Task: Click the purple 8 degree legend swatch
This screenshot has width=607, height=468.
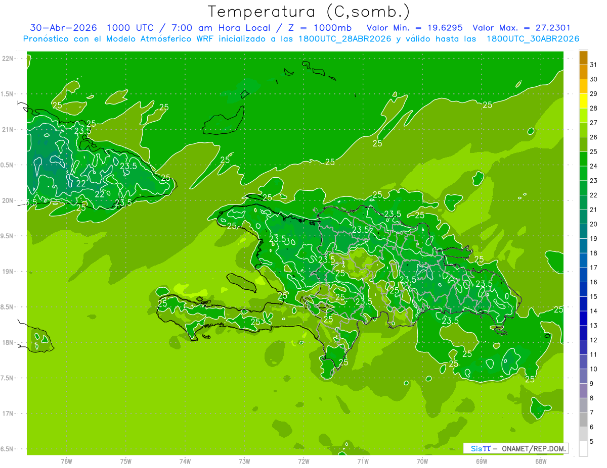Action: (583, 391)
